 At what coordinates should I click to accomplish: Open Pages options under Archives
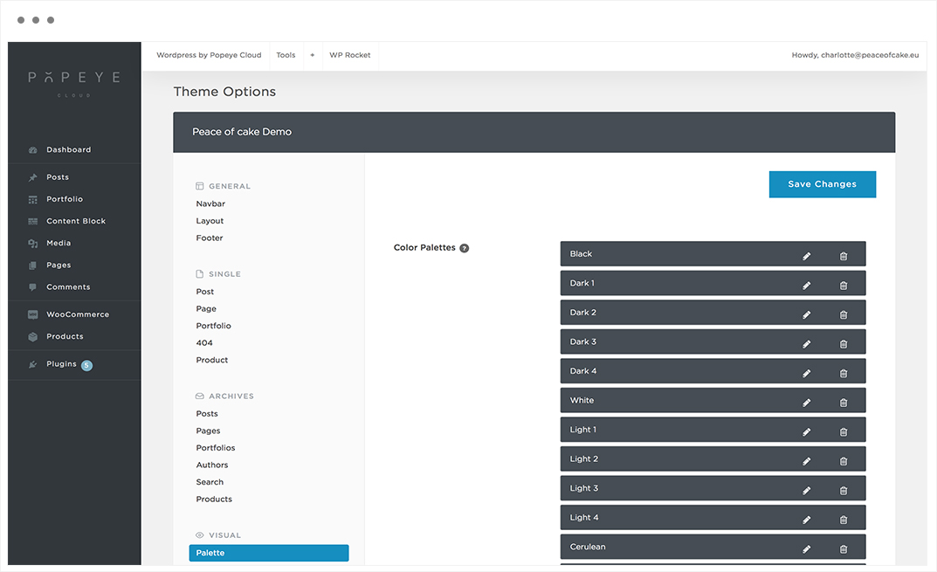pos(208,431)
